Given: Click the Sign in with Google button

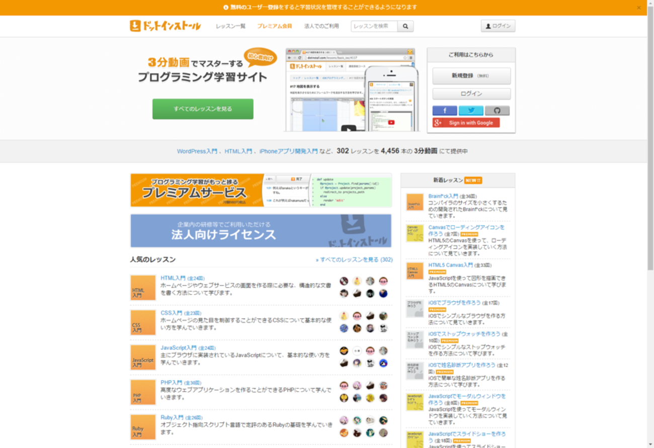Looking at the screenshot, I should [x=466, y=123].
